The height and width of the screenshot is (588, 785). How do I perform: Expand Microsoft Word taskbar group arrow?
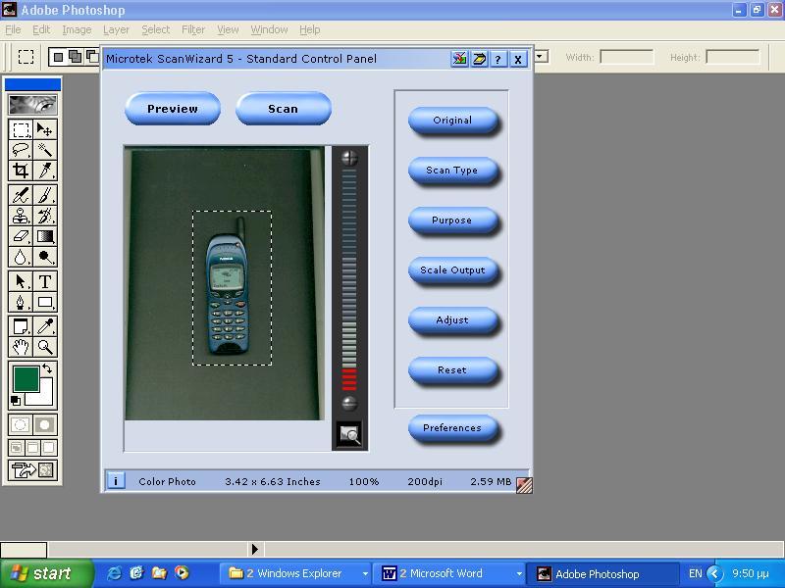click(x=519, y=574)
